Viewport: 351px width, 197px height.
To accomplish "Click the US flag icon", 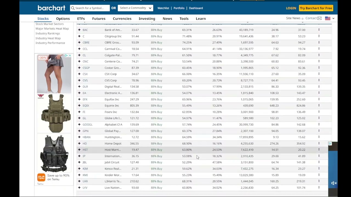I will pyautogui.click(x=328, y=18).
